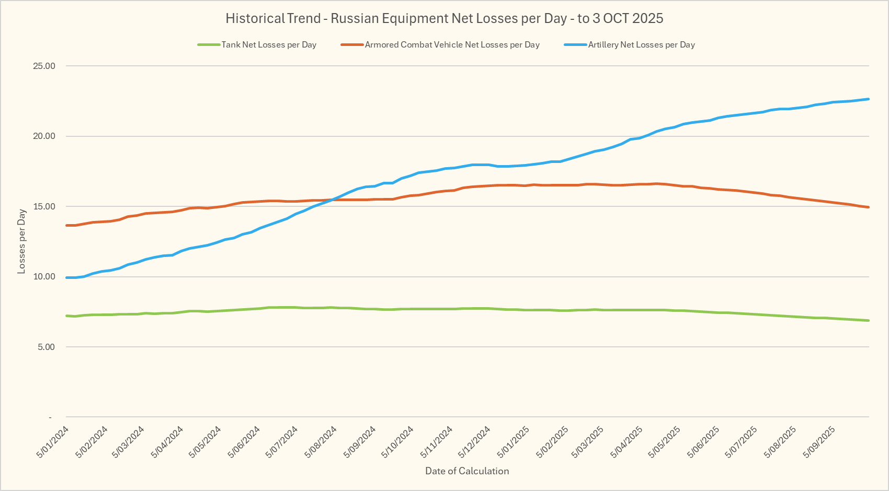Click the 5/06/2024 date axis label
The width and height of the screenshot is (889, 491).
click(x=244, y=442)
